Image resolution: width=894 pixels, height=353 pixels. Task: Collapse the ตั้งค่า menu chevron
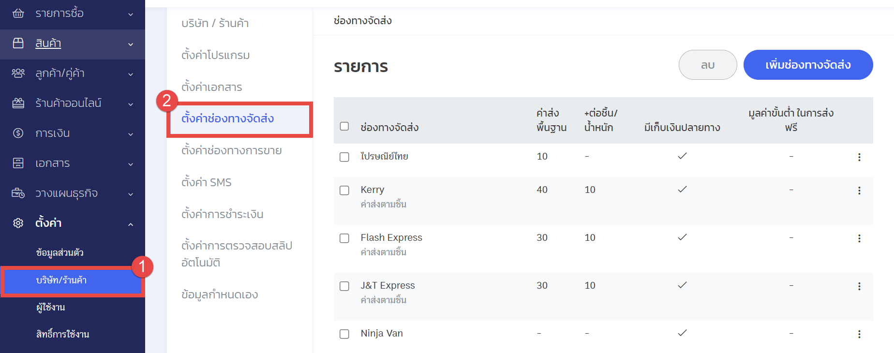click(131, 224)
